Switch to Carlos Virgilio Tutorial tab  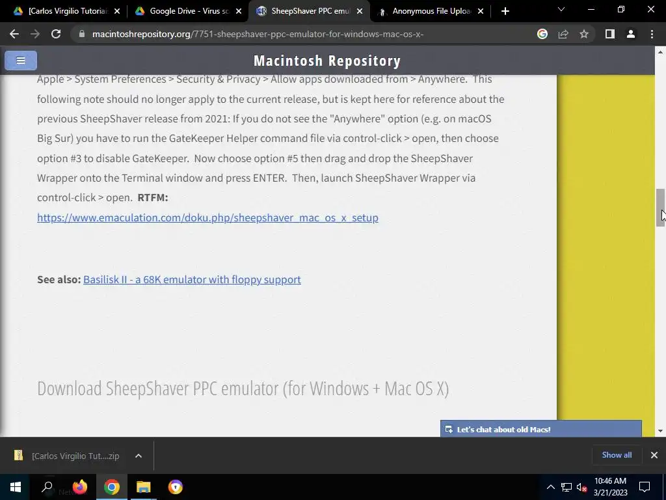(x=62, y=11)
